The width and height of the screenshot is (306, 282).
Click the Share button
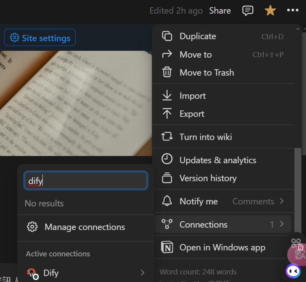click(220, 10)
